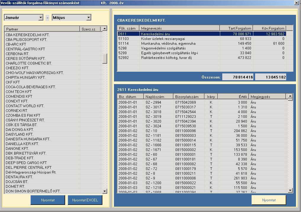Click the transactions list scroll down arrow
301x212 pixels.
290,190
